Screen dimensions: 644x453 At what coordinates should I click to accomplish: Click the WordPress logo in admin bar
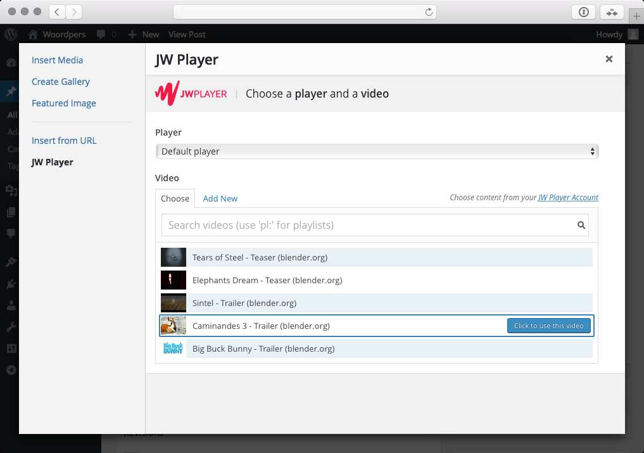[11, 34]
